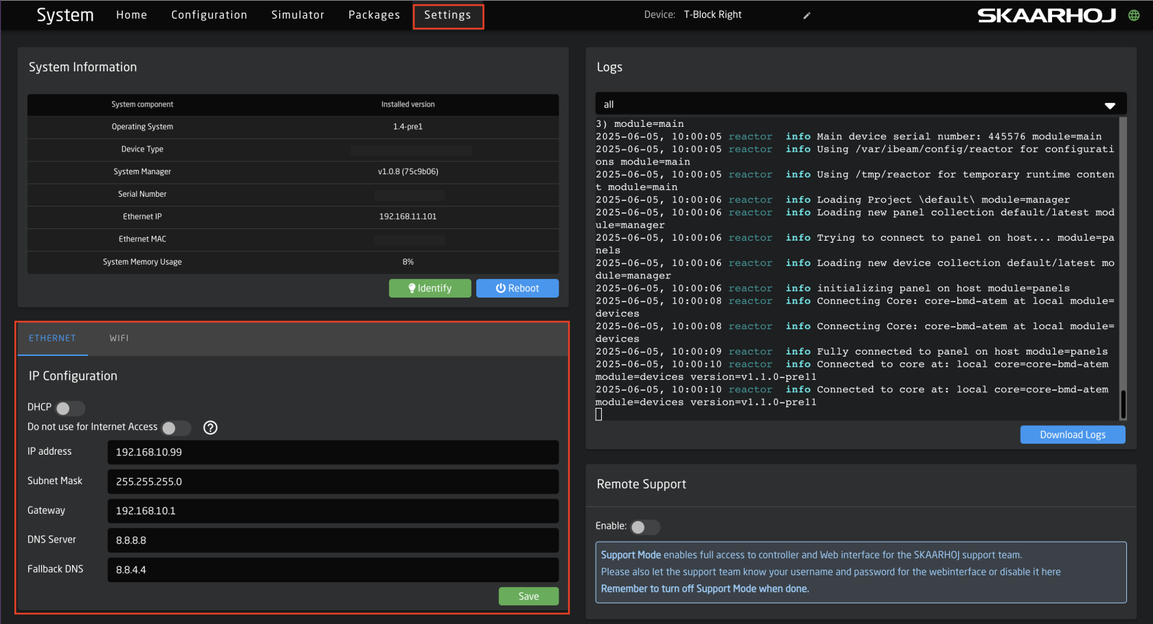This screenshot has width=1153, height=624.
Task: Open the logs filter dropdown showing all
Action: (861, 104)
